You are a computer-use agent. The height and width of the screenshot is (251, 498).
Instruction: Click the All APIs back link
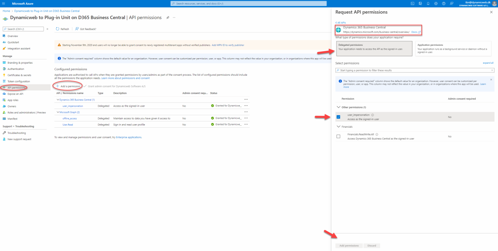point(340,23)
